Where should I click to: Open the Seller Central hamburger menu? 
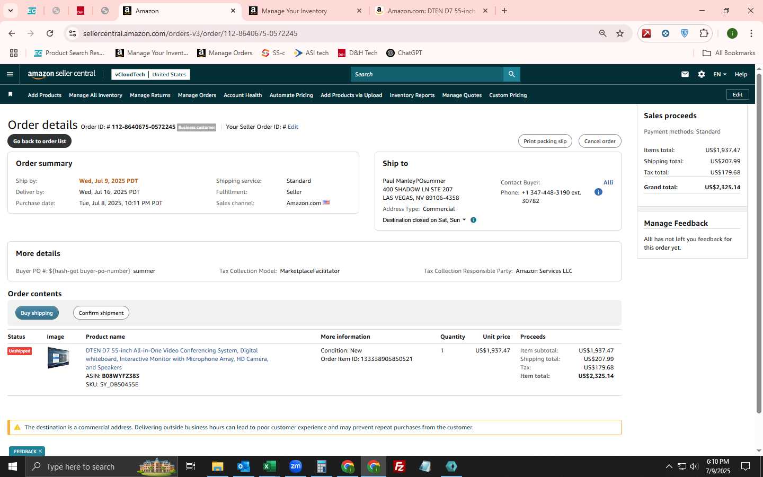click(x=10, y=74)
